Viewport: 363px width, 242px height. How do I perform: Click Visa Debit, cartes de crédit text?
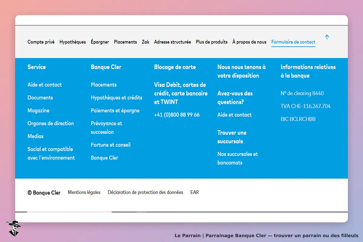click(x=181, y=93)
